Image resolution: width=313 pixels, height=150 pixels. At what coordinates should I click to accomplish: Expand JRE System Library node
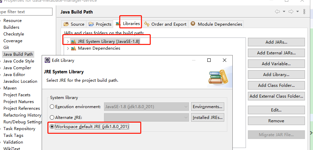pyautogui.click(x=68, y=42)
